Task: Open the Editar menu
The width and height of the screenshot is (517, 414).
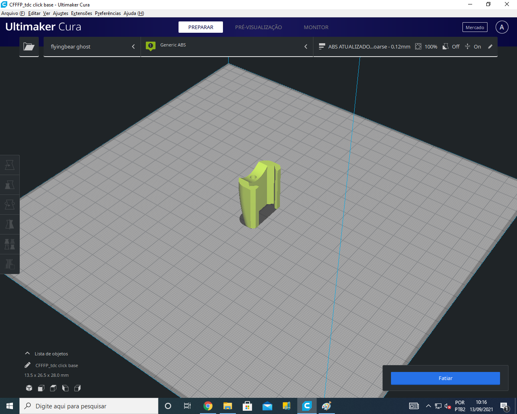Action: click(x=34, y=13)
